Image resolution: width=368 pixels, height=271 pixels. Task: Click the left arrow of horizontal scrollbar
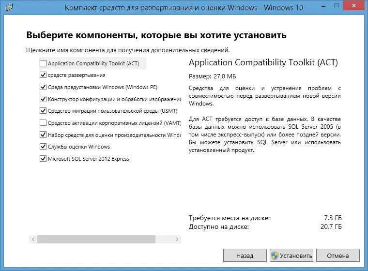[33, 240]
